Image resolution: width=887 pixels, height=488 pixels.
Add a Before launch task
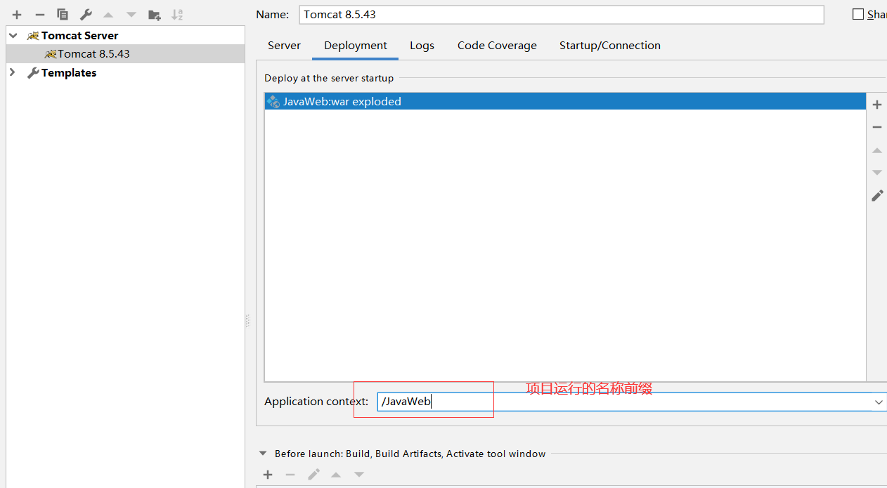(x=268, y=475)
